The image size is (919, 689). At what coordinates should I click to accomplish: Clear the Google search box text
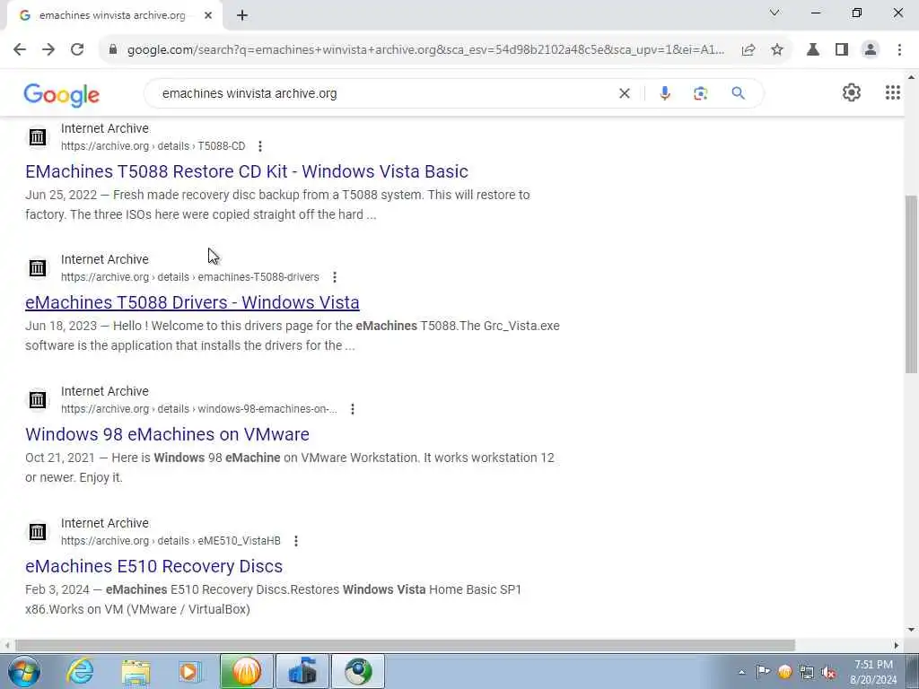click(x=625, y=93)
